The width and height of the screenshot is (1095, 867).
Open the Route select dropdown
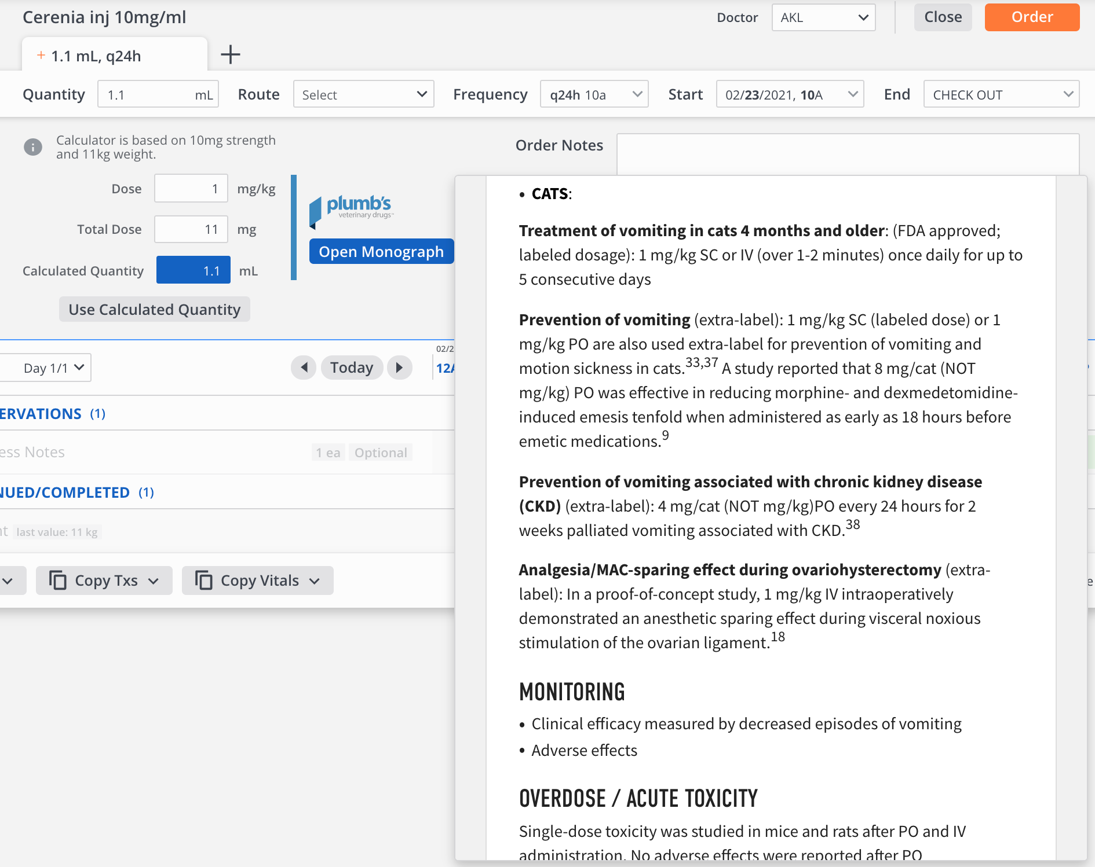tap(364, 94)
